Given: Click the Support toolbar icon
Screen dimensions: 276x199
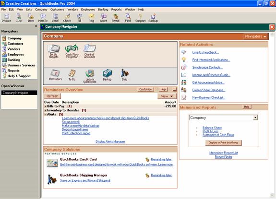Looking at the screenshot, I should pyautogui.click(x=140, y=18).
